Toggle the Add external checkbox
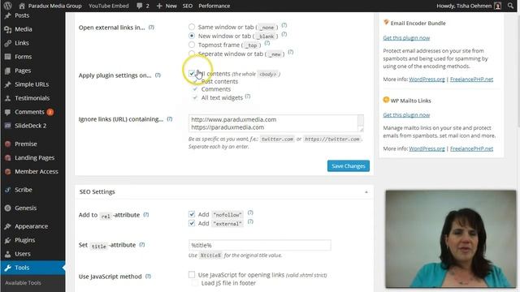520x292 pixels. click(192, 223)
